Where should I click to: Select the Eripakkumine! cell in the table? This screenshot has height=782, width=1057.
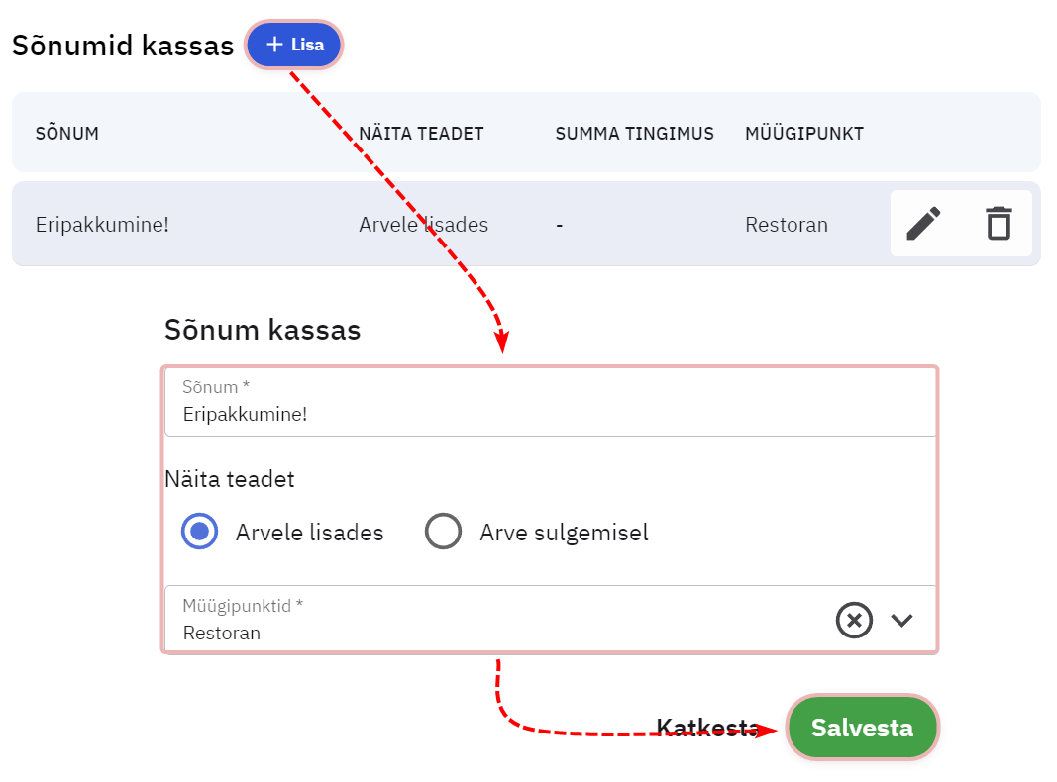point(102,225)
